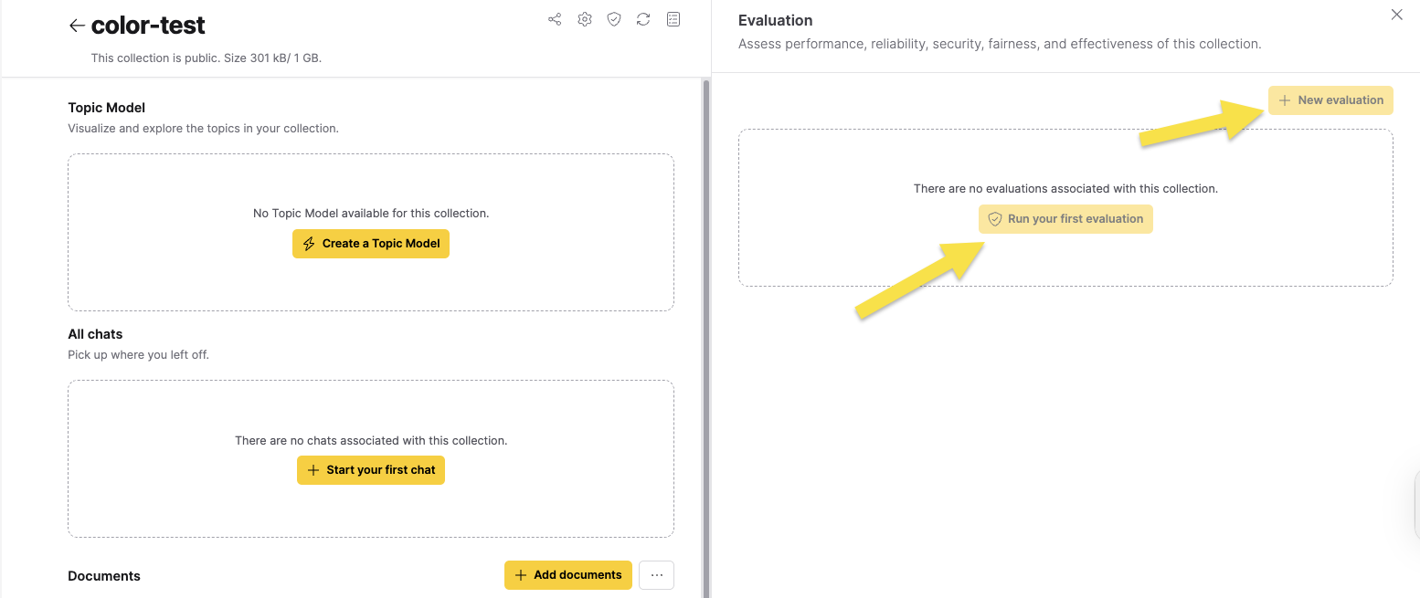Click the plus icon on New evaluation

pos(1287,100)
